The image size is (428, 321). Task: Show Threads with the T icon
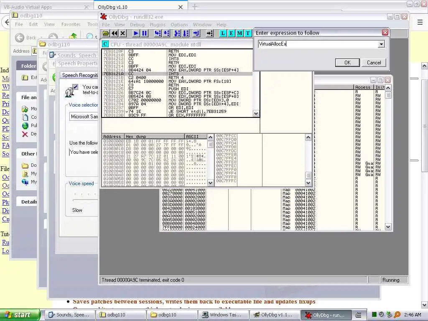click(248, 33)
